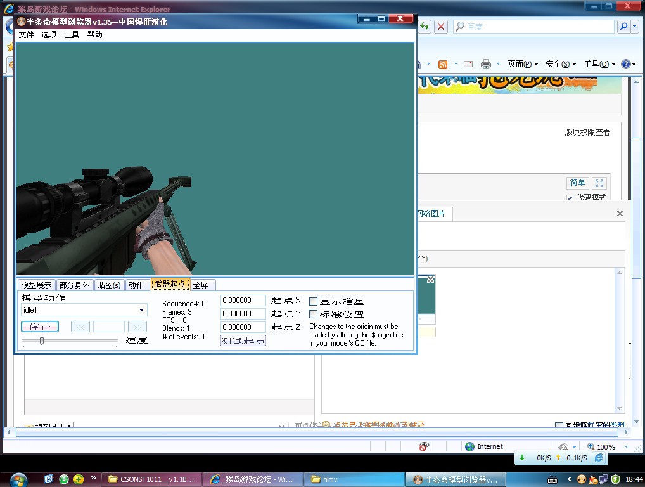Viewport: 645px width, 487px height.
Task: Enable the 显示准星 checkbox
Action: point(313,302)
